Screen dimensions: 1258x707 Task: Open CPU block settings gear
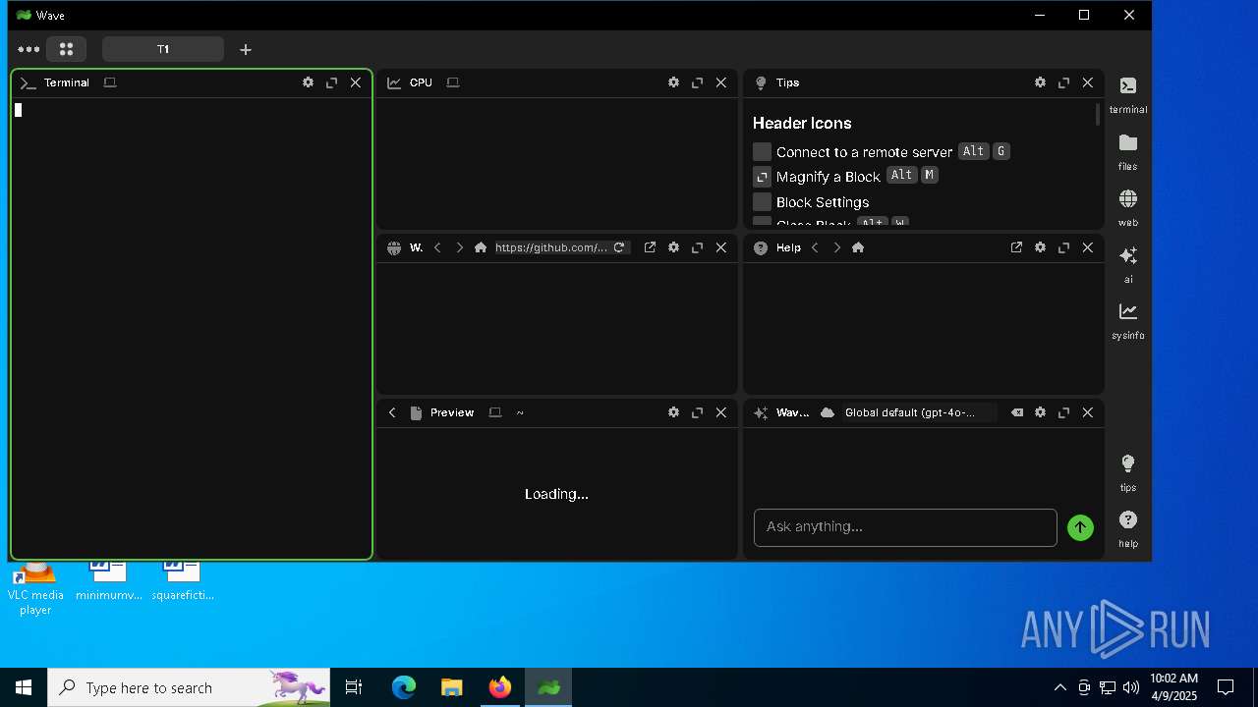pyautogui.click(x=673, y=82)
